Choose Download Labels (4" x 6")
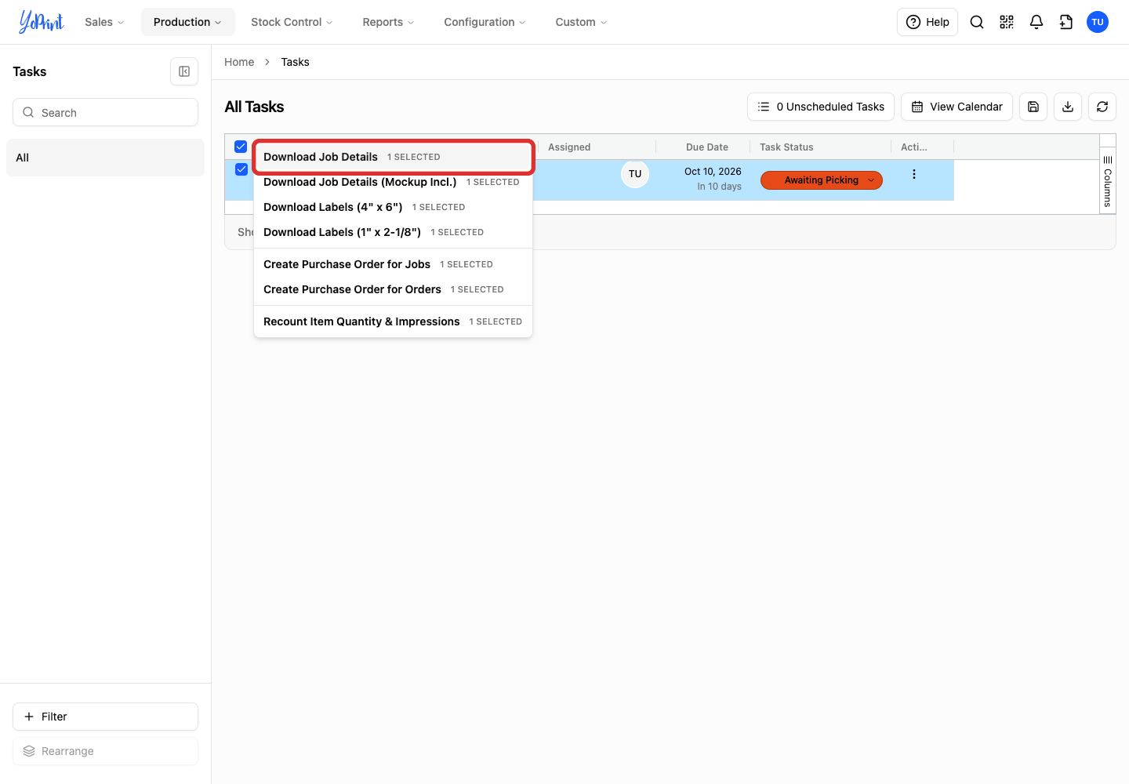Viewport: 1129px width, 784px height. [393, 207]
